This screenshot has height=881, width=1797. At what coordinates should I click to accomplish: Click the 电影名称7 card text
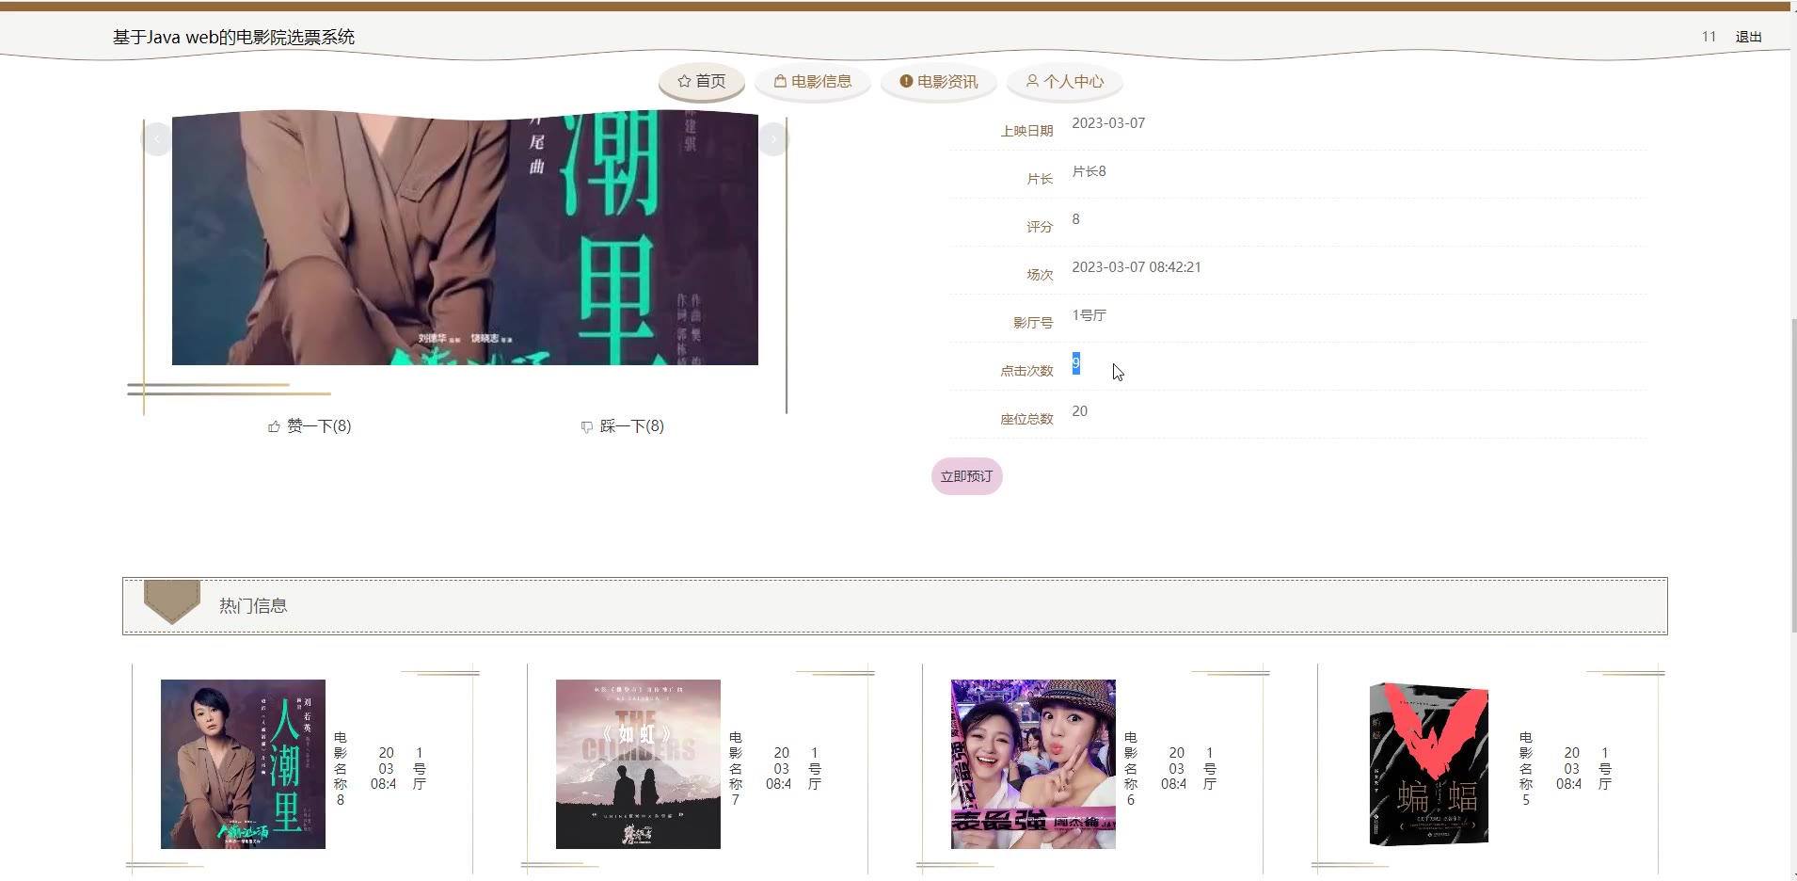pyautogui.click(x=736, y=769)
